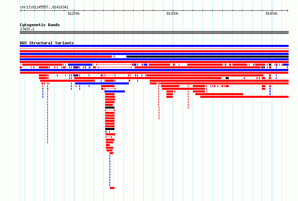Click the tallest red dashed vertical line on the left

pyautogui.click(x=48, y=114)
